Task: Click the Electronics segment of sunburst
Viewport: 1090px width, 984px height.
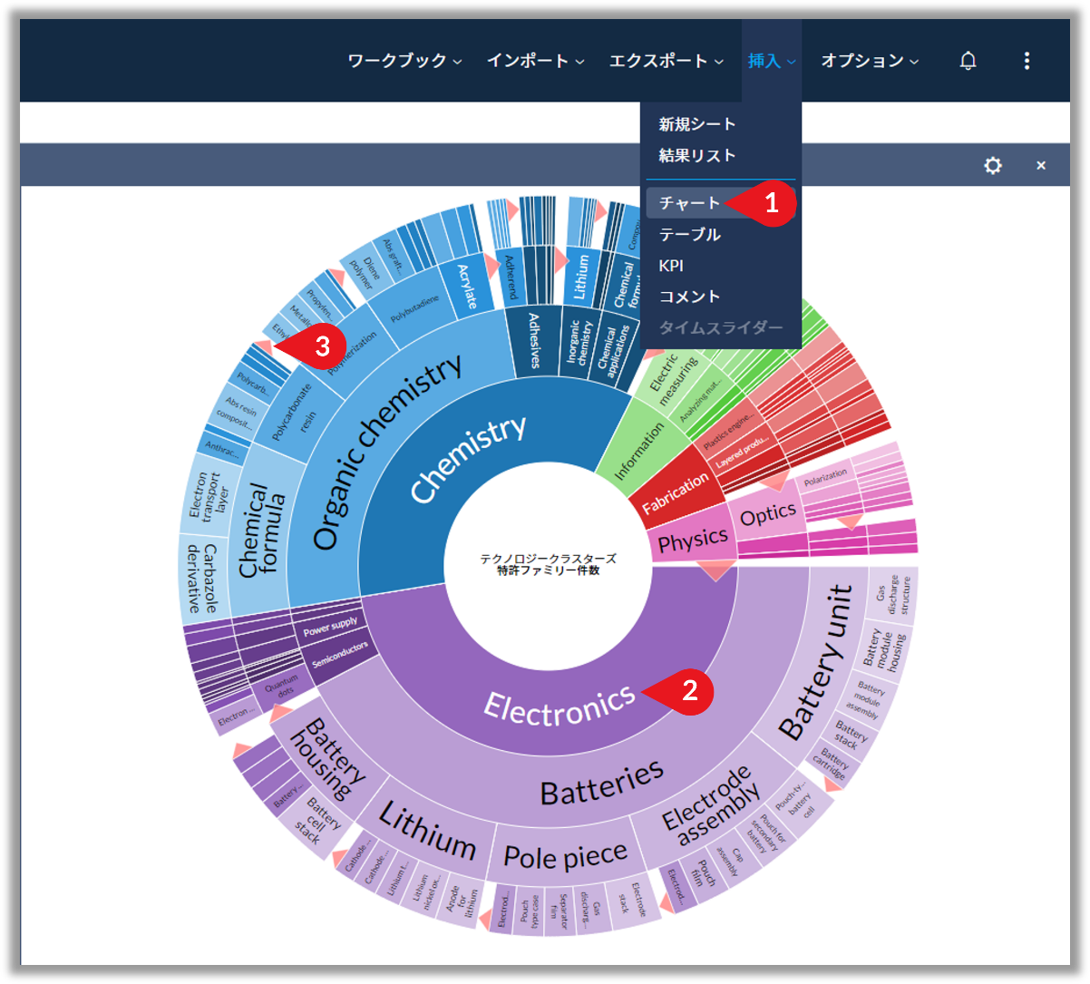Action: pos(558,706)
